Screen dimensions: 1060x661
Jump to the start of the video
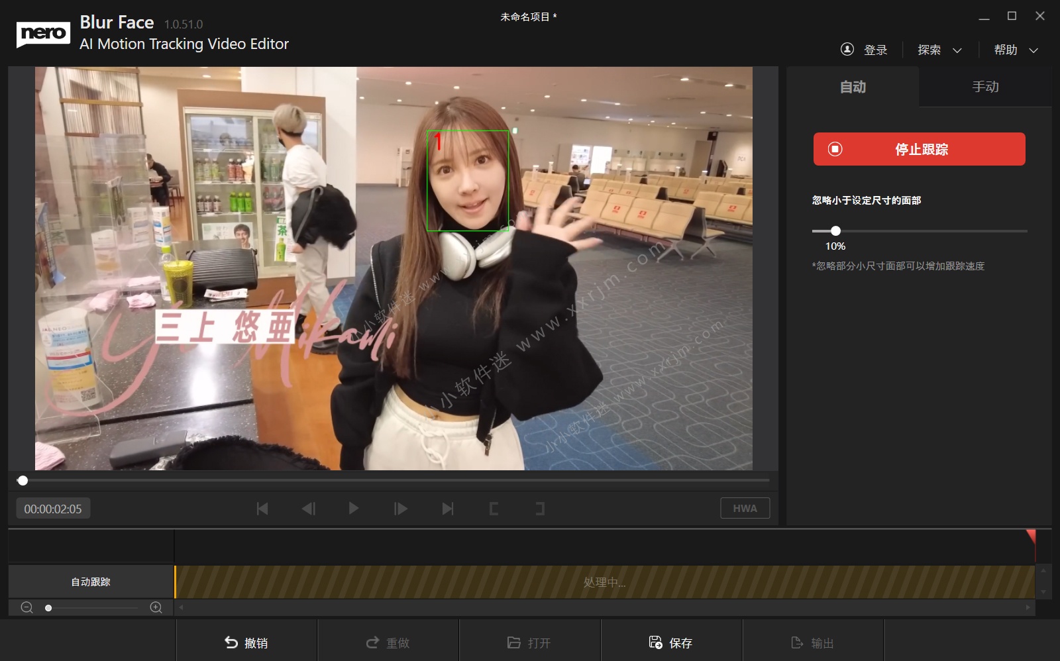pos(262,509)
